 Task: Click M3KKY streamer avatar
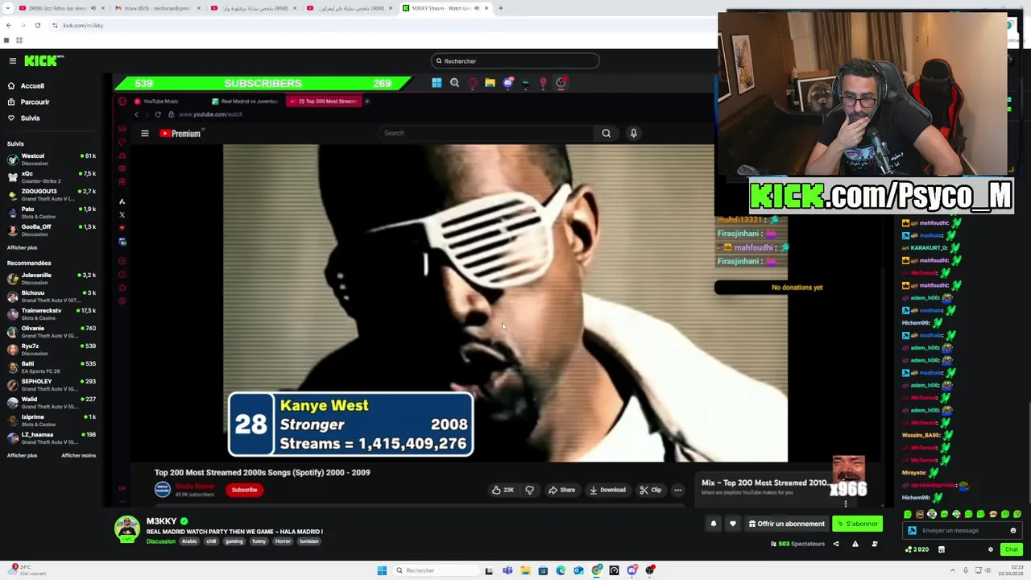(x=127, y=529)
